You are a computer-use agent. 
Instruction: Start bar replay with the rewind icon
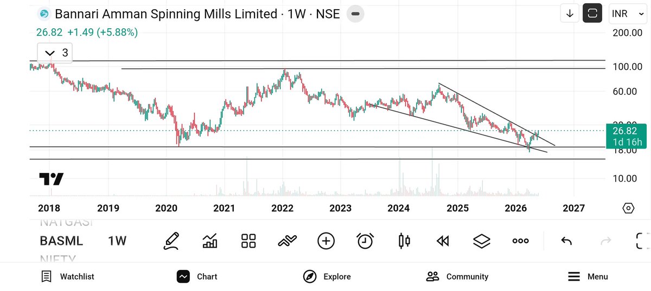(443, 241)
